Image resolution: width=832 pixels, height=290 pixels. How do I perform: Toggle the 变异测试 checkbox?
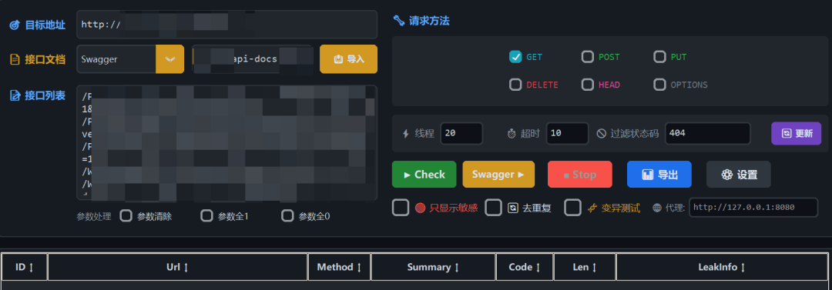pyautogui.click(x=572, y=207)
